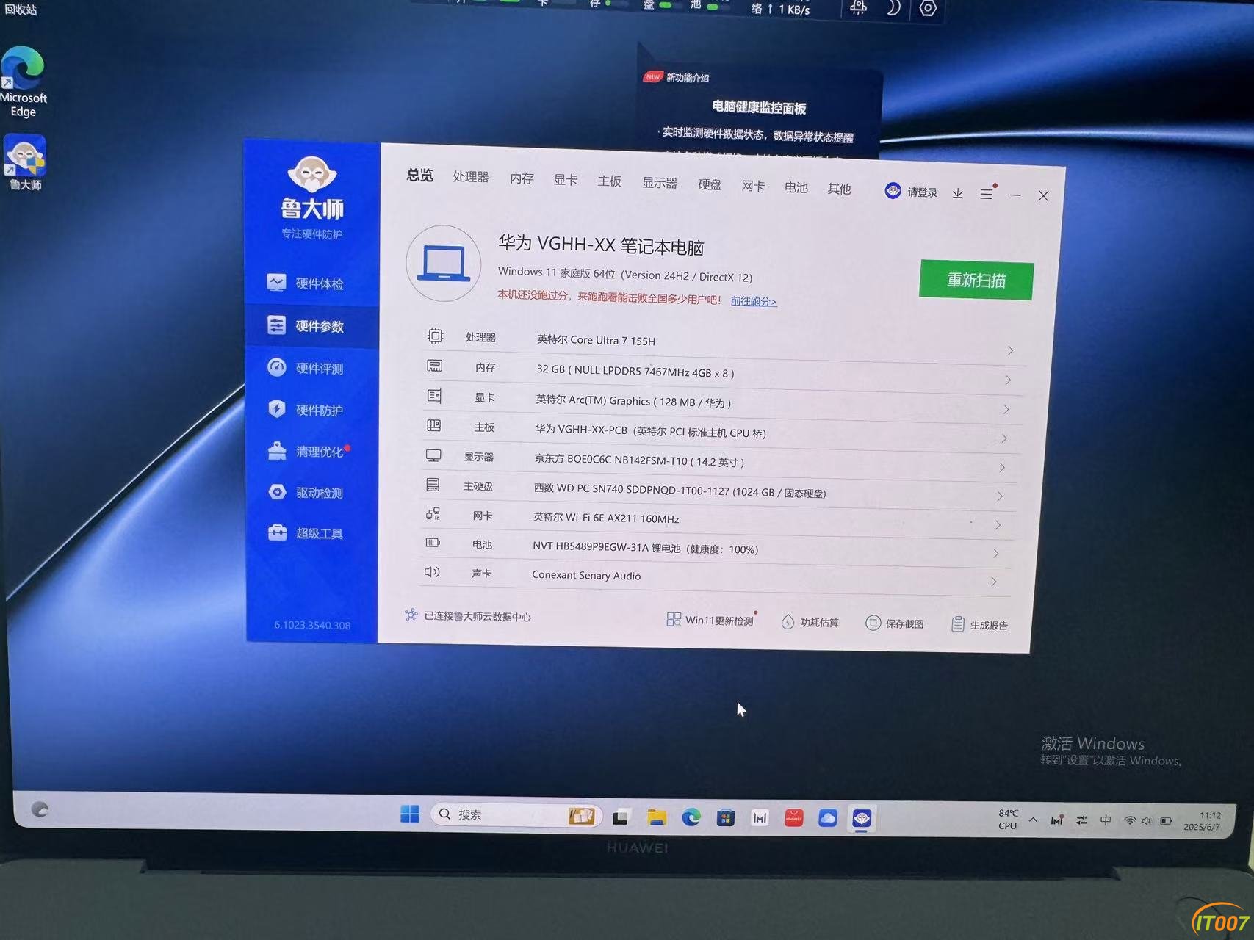The height and width of the screenshot is (940, 1254).
Task: Click the blue cloud taskbar icon
Action: coord(828,818)
